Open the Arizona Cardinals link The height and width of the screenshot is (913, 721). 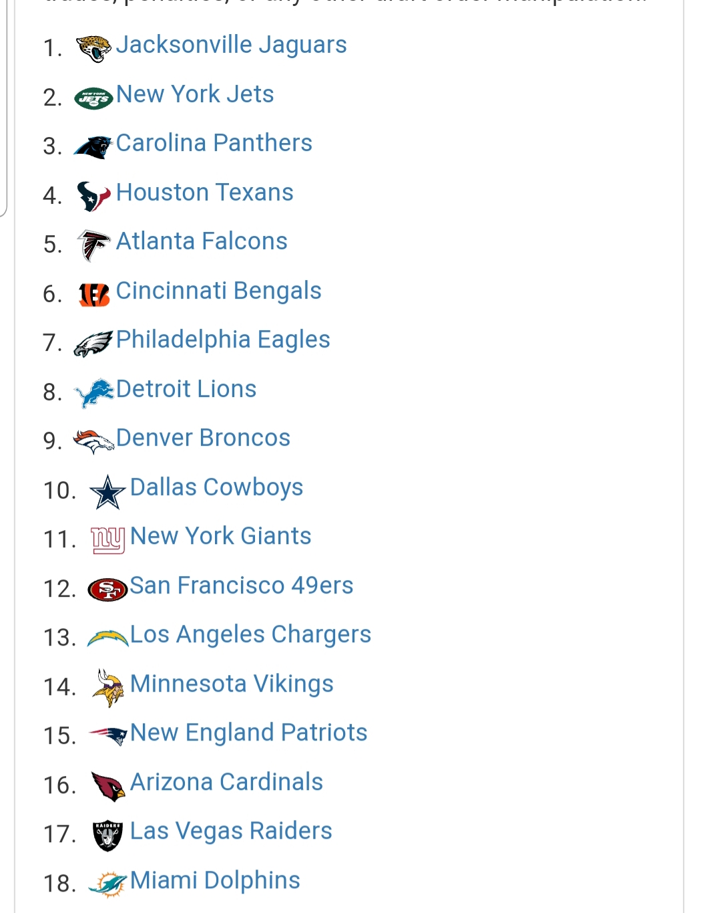pyautogui.click(x=226, y=782)
